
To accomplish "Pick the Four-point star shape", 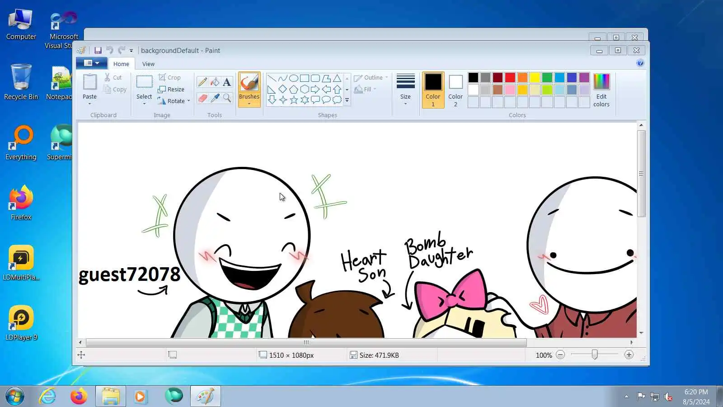I will [x=282, y=100].
